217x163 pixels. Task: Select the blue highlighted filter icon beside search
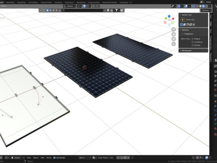click(x=47, y=10)
